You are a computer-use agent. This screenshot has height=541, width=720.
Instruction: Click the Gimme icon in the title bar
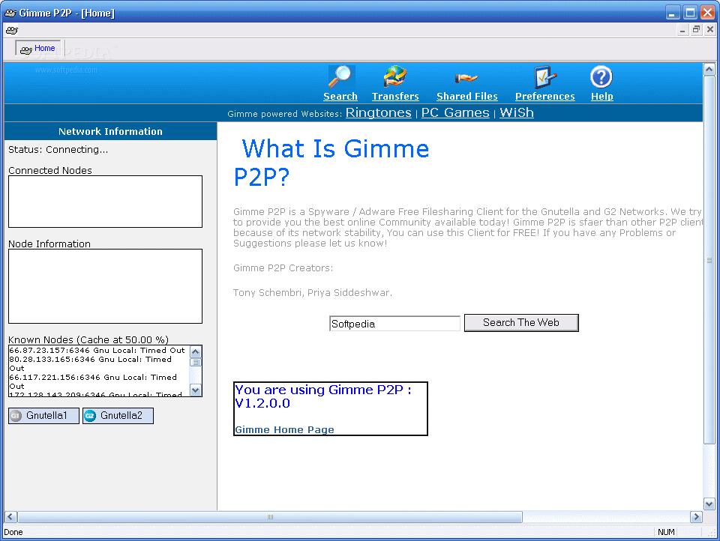[x=10, y=13]
